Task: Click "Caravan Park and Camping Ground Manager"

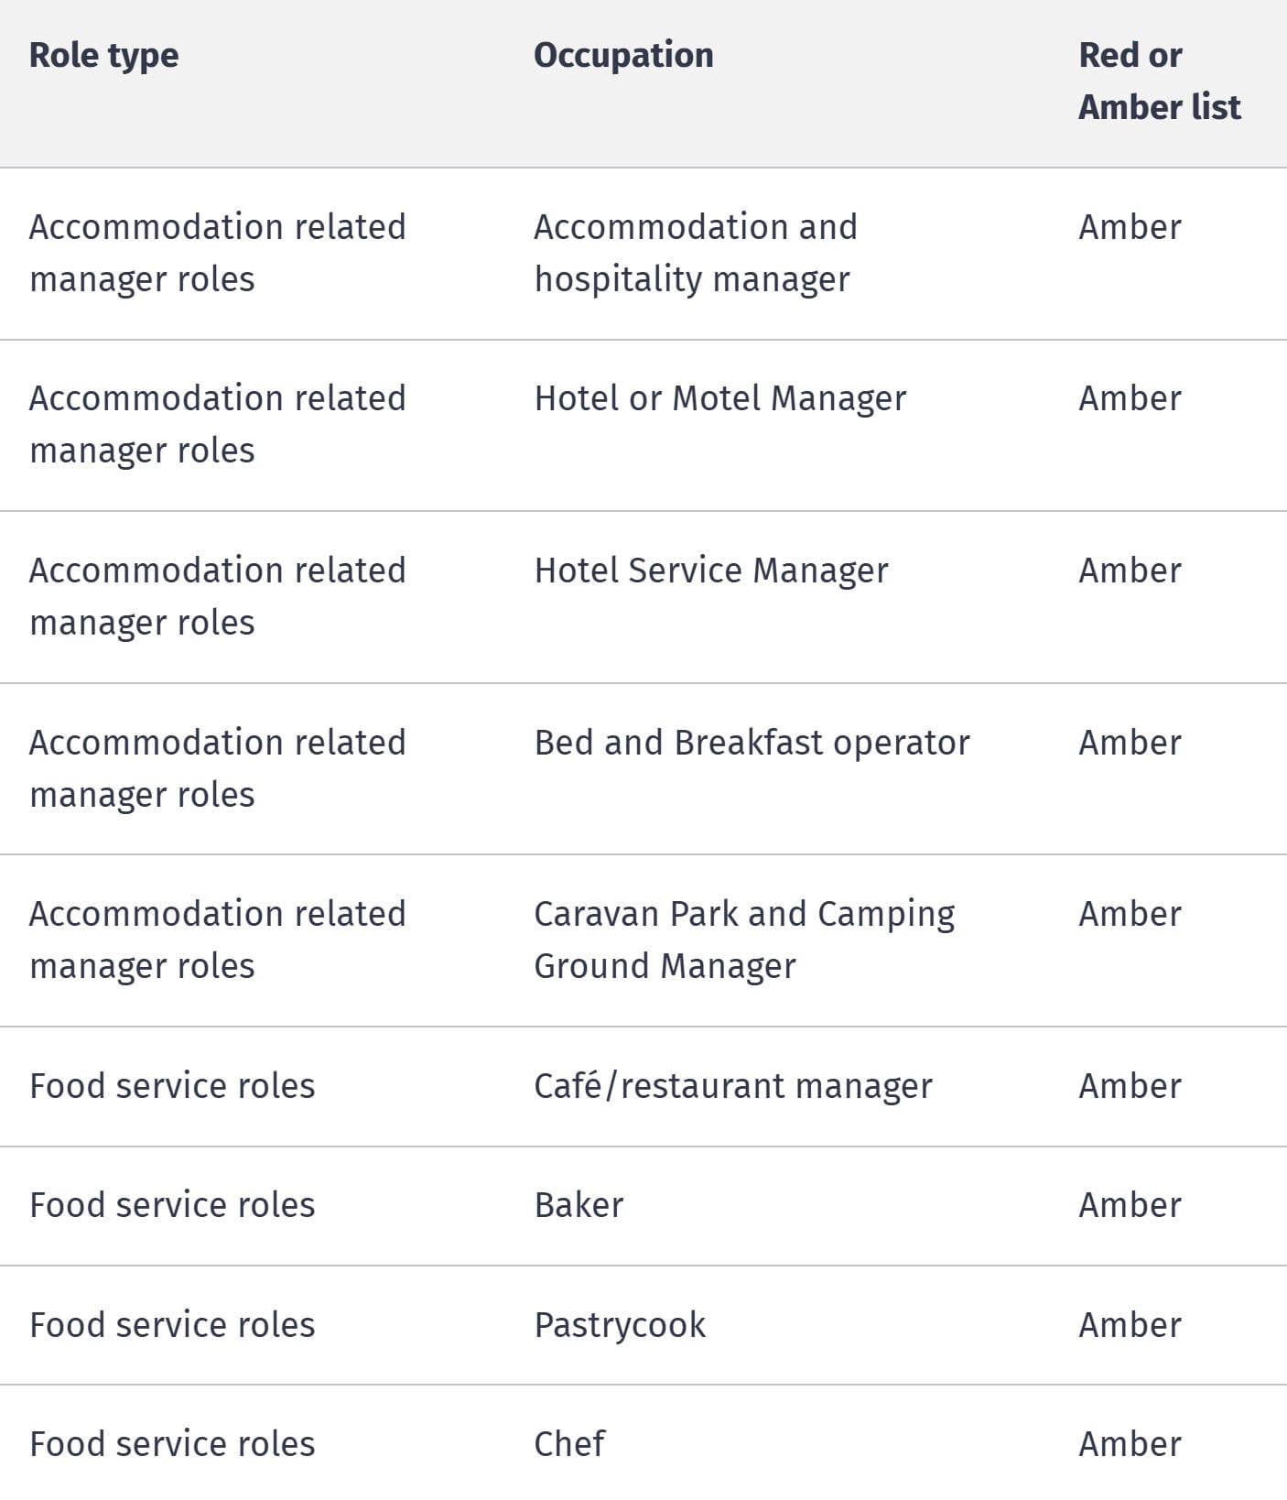Action: (x=744, y=940)
